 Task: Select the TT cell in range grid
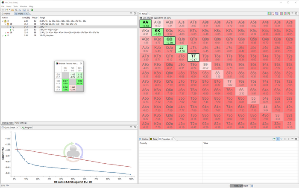(x=193, y=58)
